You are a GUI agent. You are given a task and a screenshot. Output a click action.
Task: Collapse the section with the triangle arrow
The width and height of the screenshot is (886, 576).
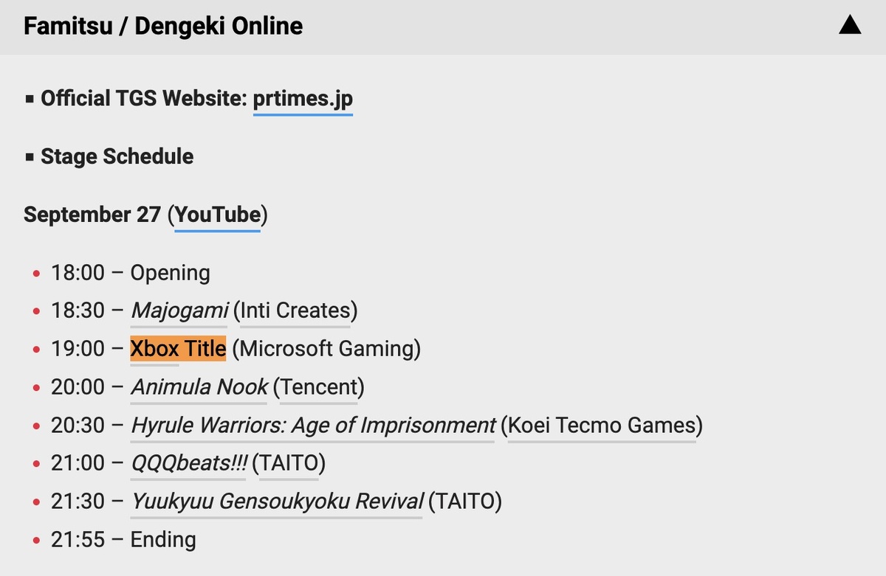point(851,26)
